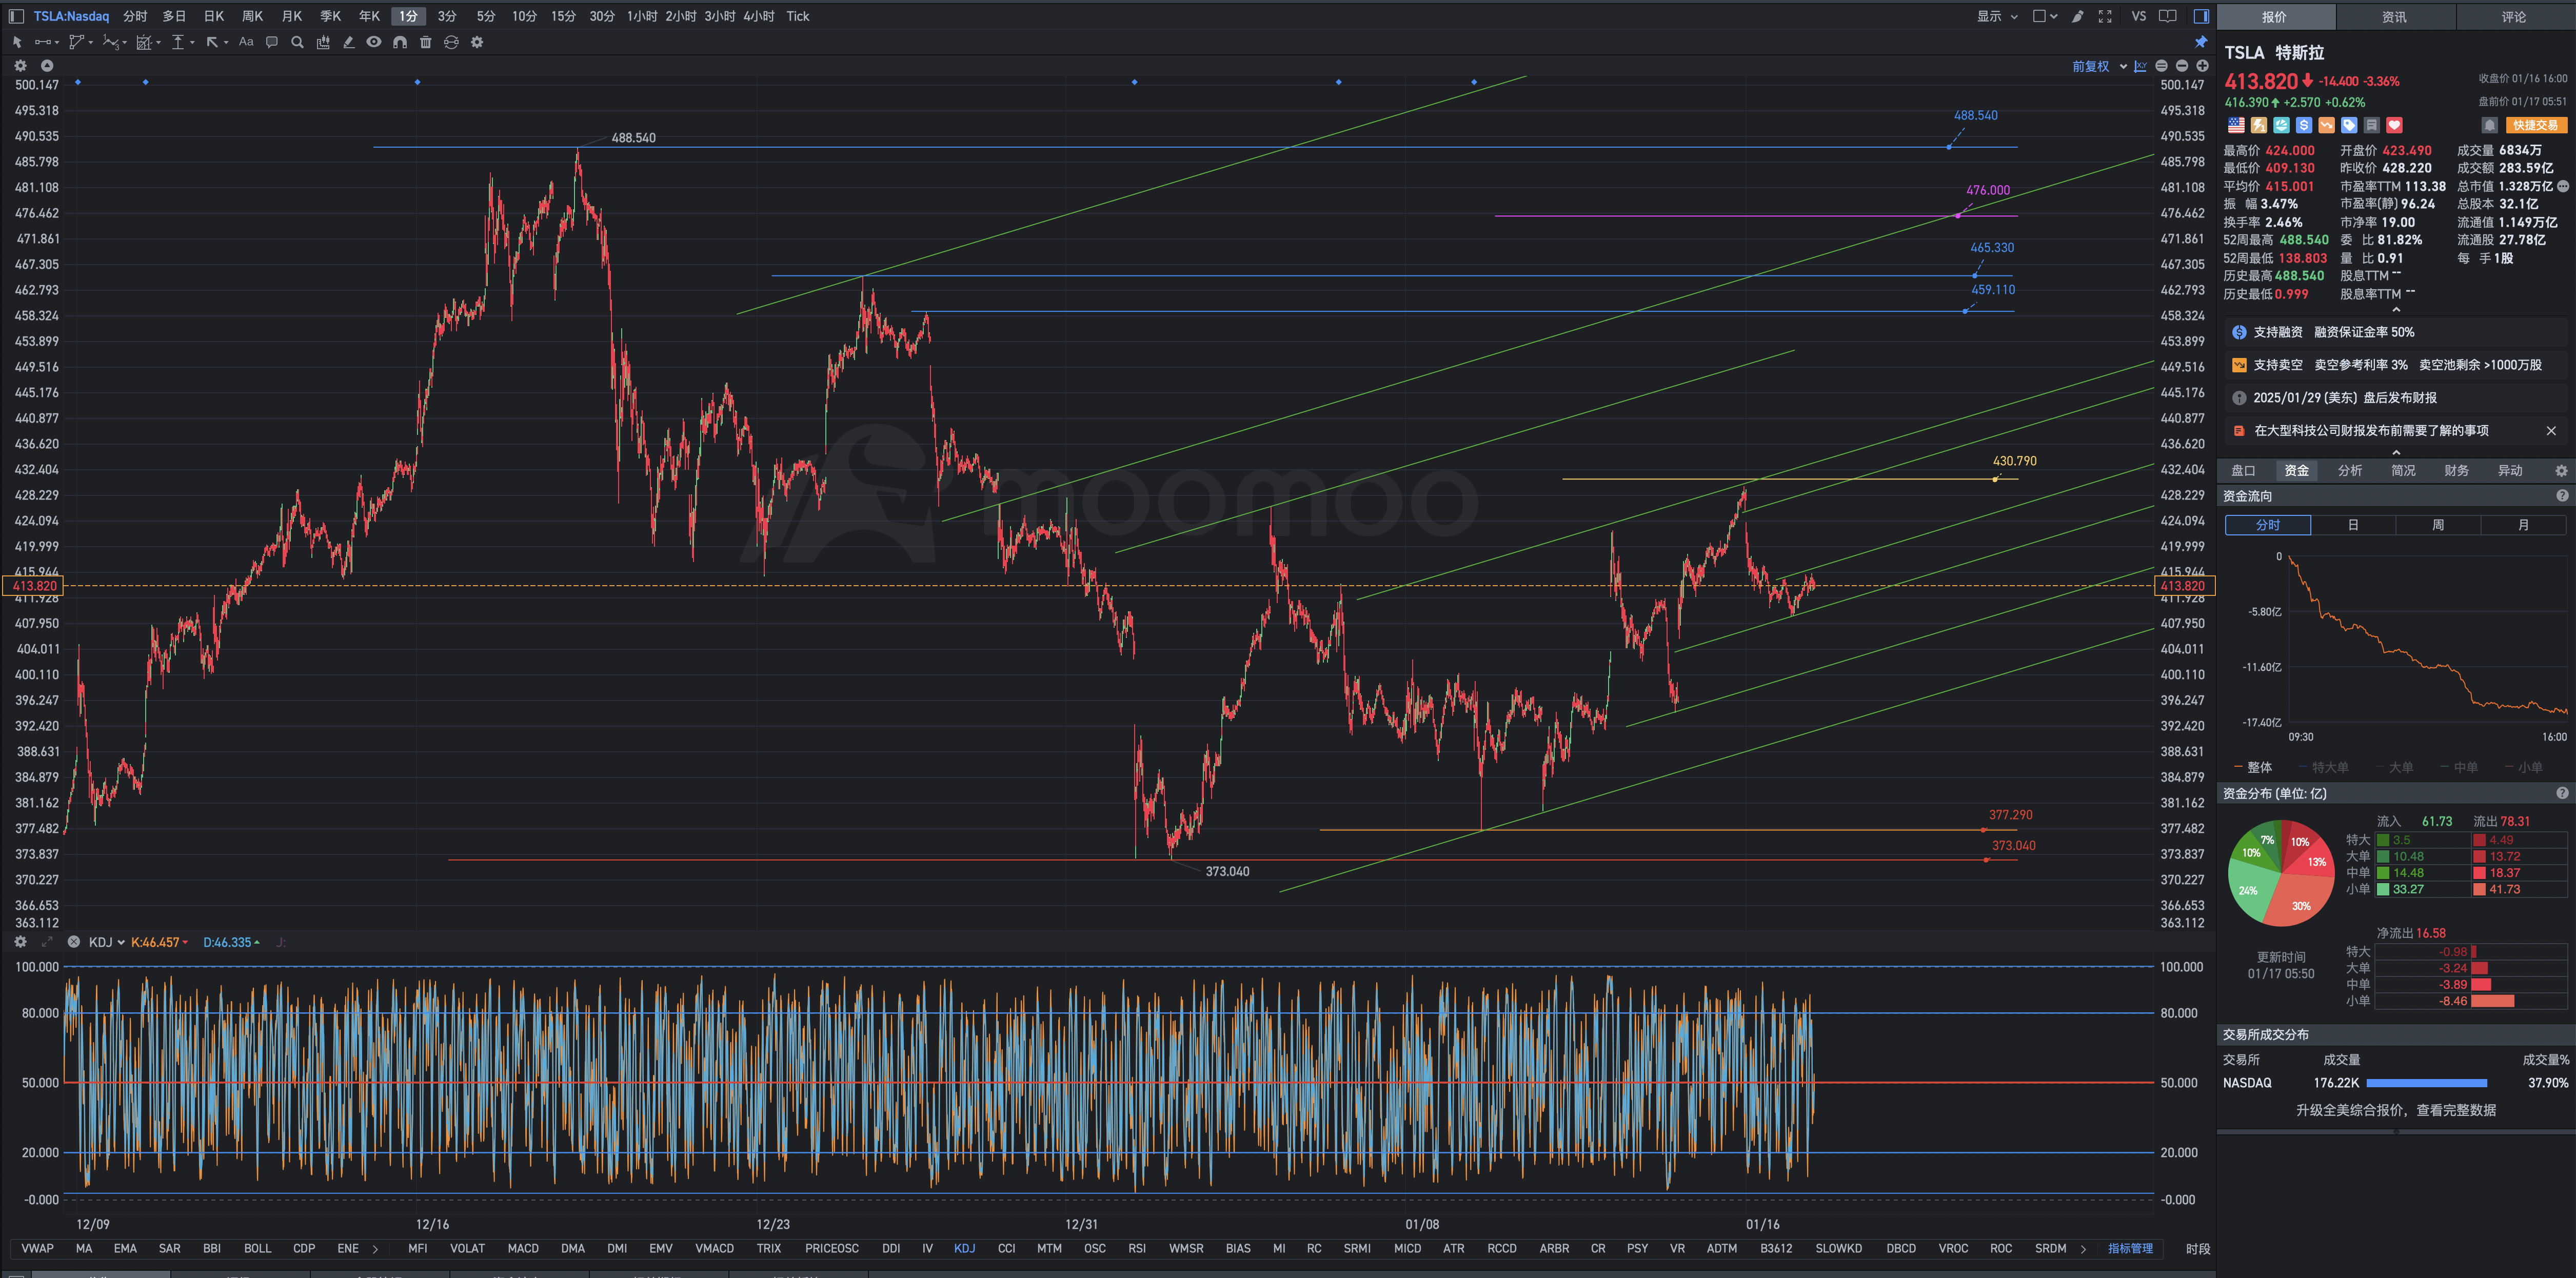Open drawing toolbar settings gear

click(x=477, y=42)
